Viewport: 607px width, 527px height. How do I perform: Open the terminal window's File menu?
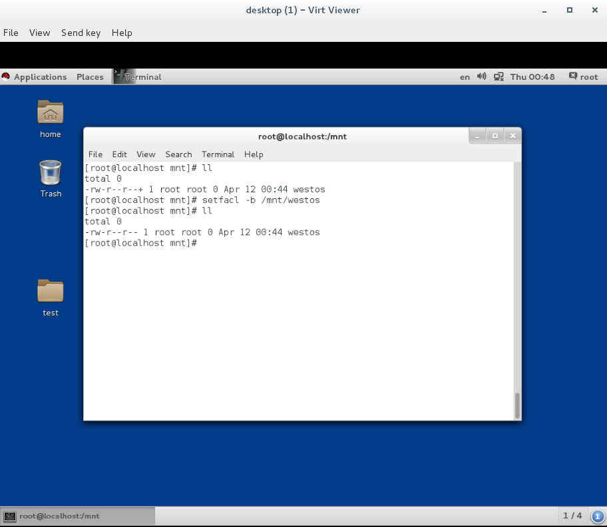click(x=95, y=154)
